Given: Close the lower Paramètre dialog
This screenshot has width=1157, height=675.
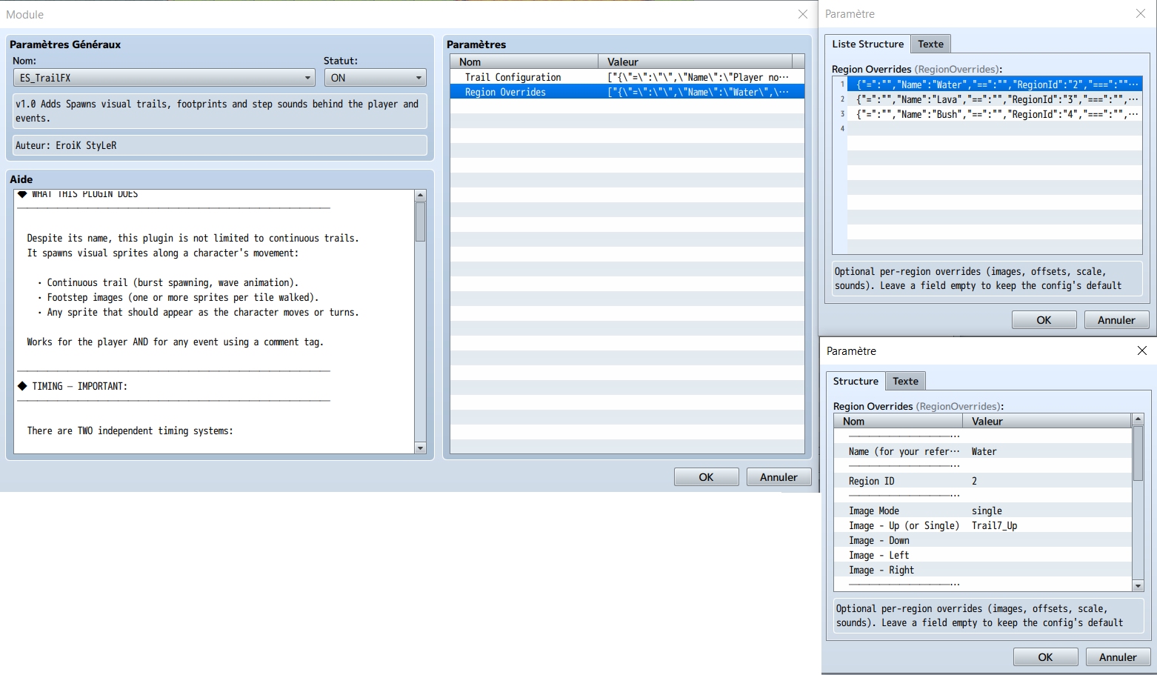Looking at the screenshot, I should [x=1141, y=350].
